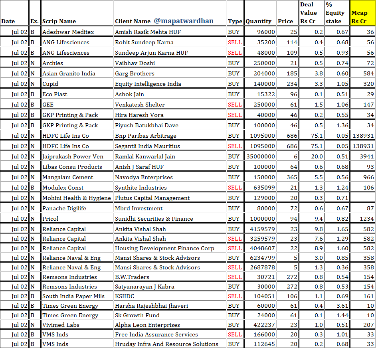Select the Eco Plast cell

point(77,94)
